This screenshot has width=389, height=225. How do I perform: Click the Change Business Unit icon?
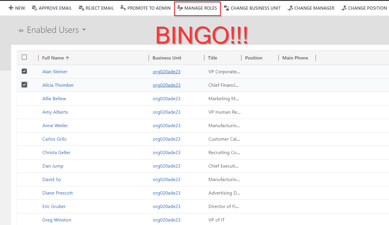226,8
